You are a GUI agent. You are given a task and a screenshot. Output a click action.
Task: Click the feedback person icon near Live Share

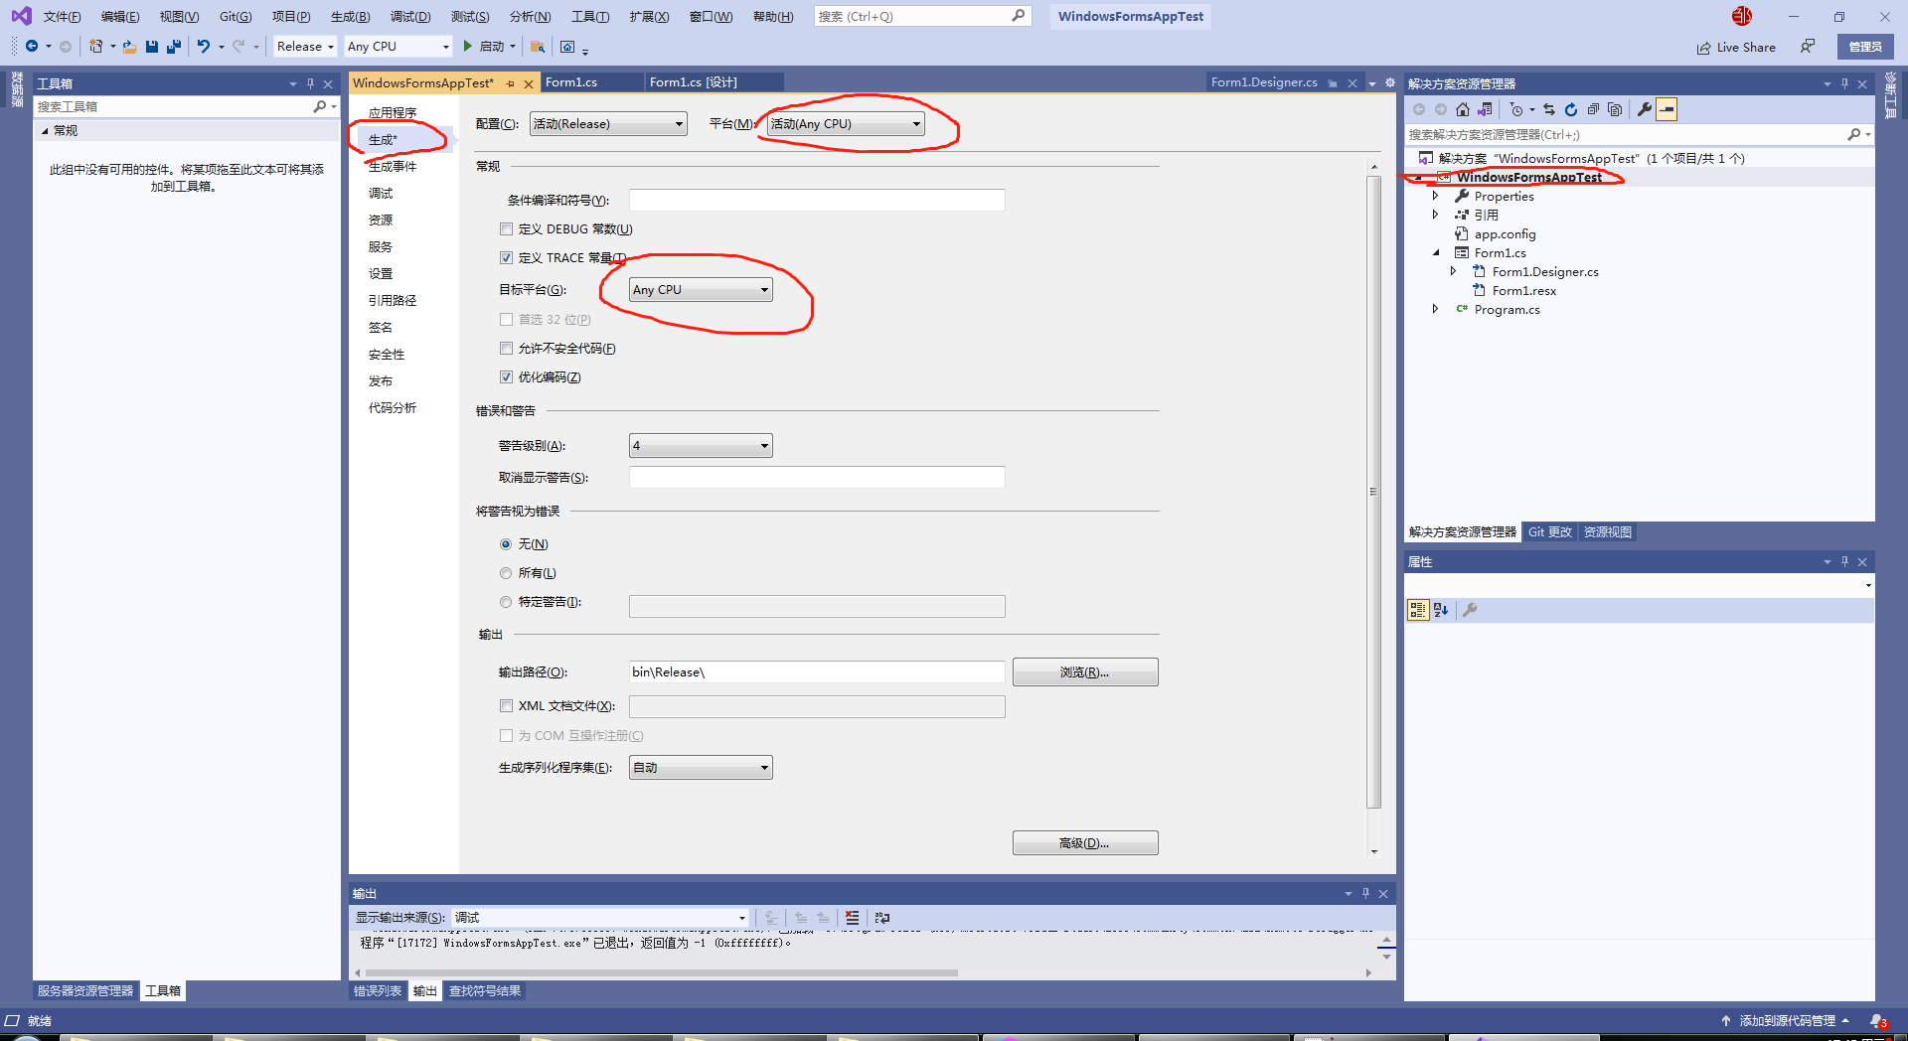click(x=1808, y=47)
